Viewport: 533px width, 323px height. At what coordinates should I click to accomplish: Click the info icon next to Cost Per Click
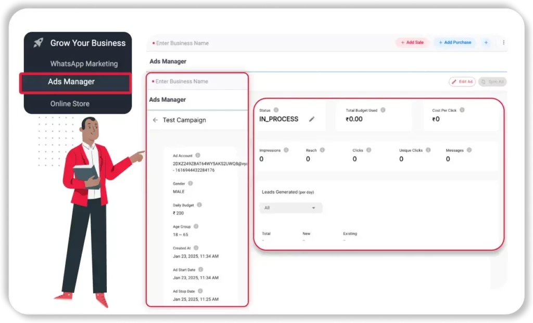click(462, 110)
